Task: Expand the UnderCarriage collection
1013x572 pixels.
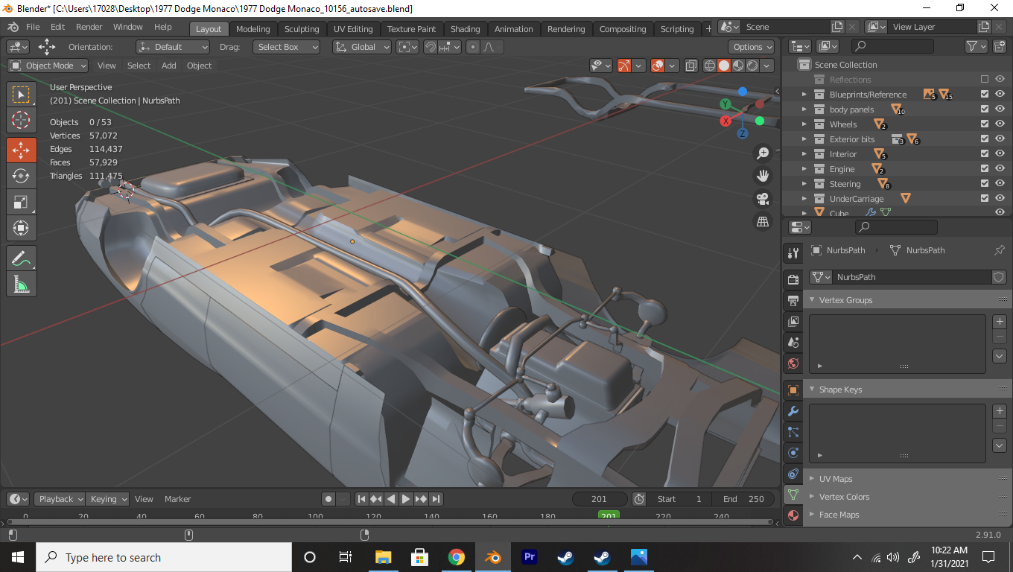Action: pyautogui.click(x=804, y=199)
